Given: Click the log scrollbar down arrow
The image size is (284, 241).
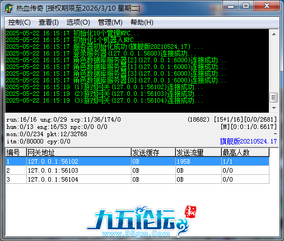Looking at the screenshot, I should (274, 108).
